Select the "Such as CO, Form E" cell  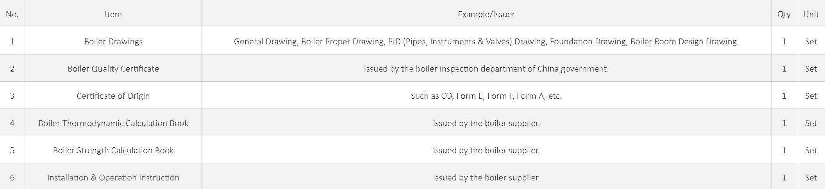coord(486,96)
